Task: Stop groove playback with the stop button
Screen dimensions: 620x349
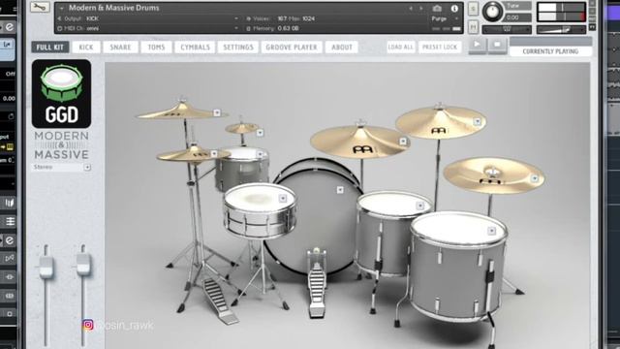Action: (497, 45)
